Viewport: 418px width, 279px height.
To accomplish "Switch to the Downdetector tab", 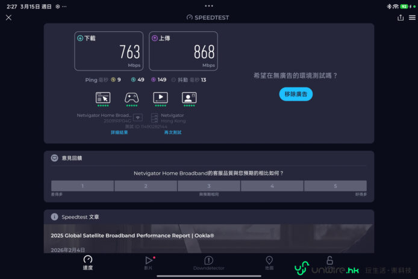I will pyautogui.click(x=208, y=263).
